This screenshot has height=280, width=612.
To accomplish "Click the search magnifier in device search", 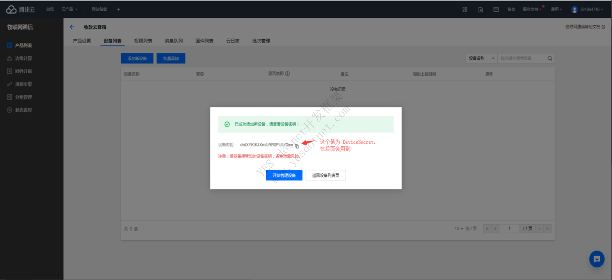I will pyautogui.click(x=550, y=58).
